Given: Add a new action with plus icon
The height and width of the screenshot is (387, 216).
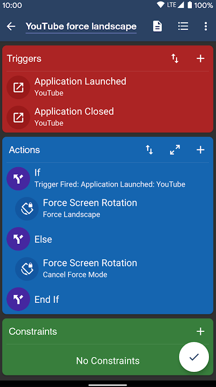Looking at the screenshot, I should click(200, 150).
